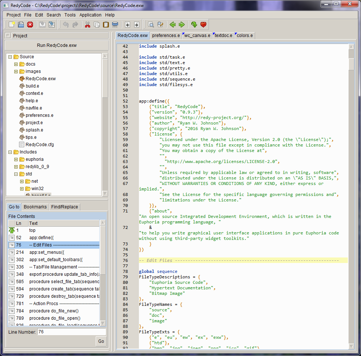
Task: Close the current file with red X icon
Action: [30, 25]
